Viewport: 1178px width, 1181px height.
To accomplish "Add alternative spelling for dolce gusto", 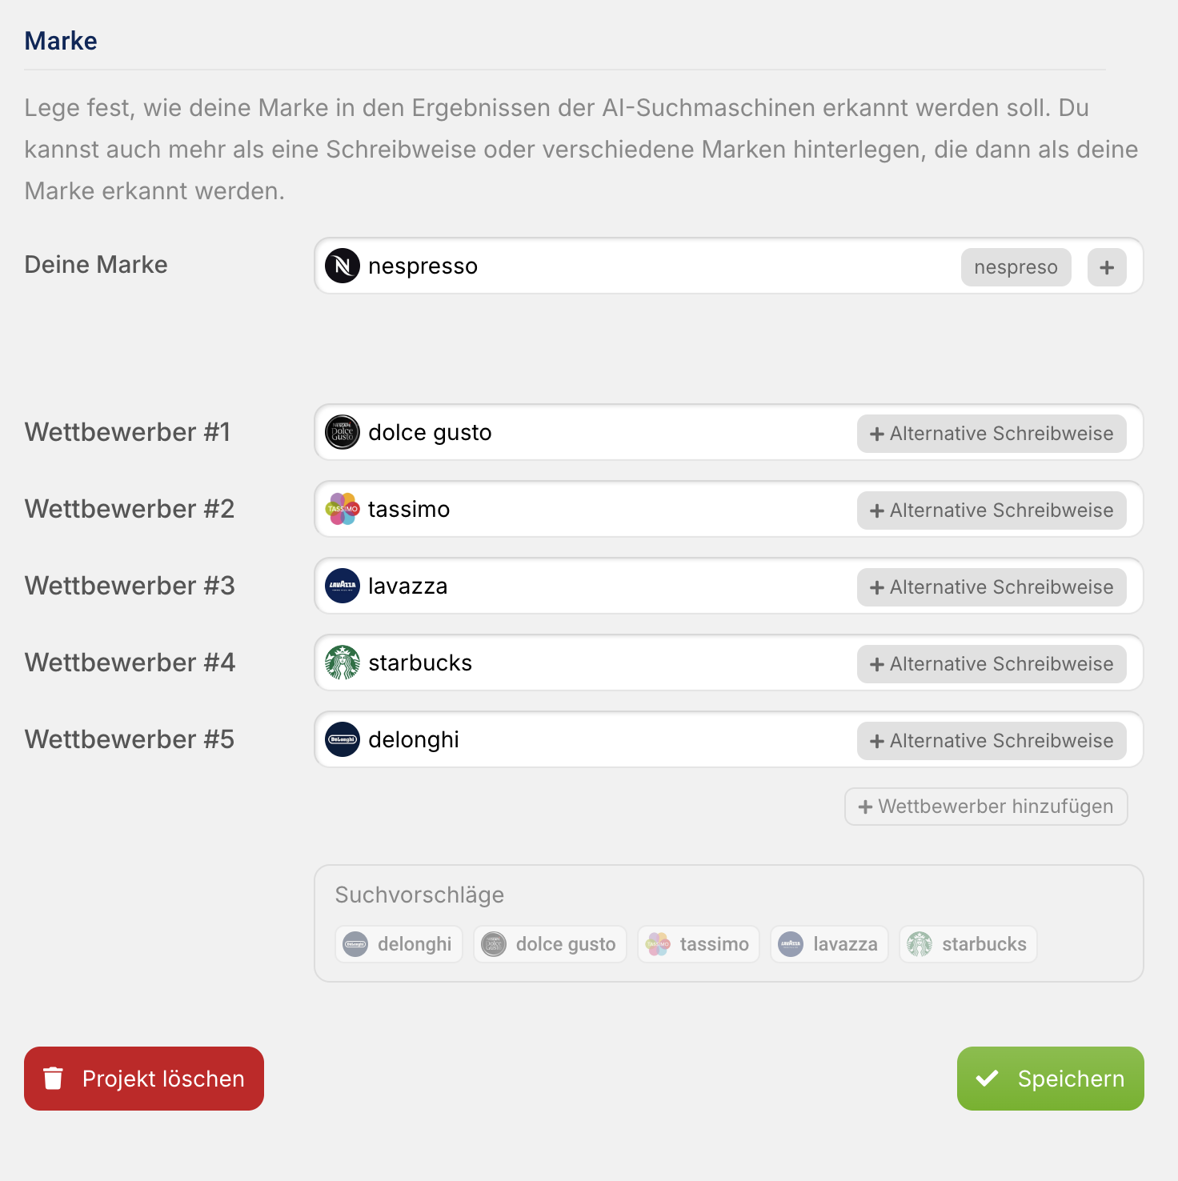I will point(992,434).
